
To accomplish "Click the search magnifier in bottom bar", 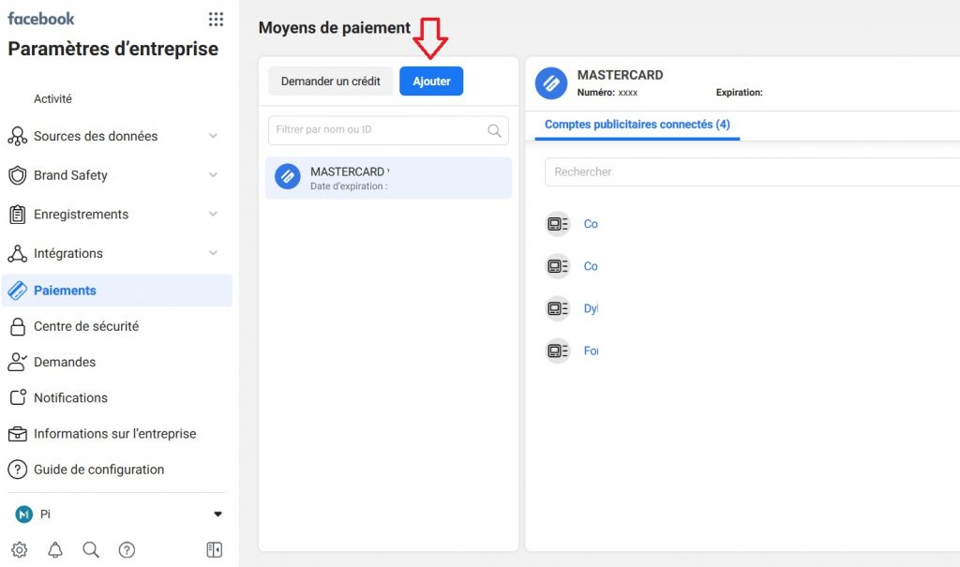I will [91, 550].
